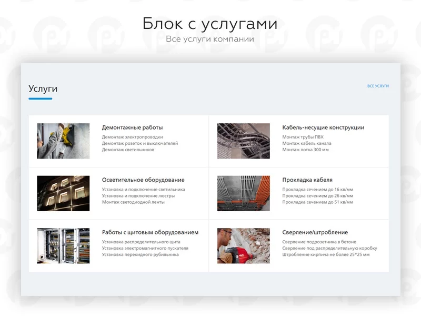Select 'Сверление подрозетника в бетоне' item

point(319,242)
